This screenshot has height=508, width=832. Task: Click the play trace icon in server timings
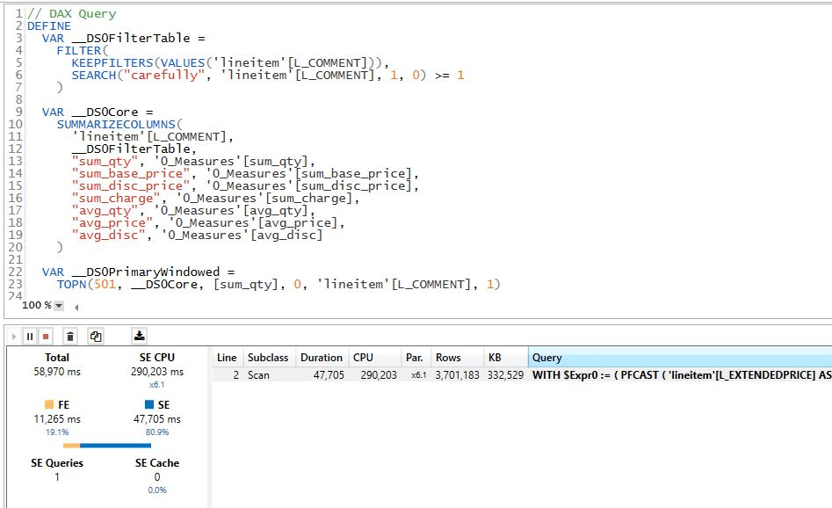[x=14, y=336]
